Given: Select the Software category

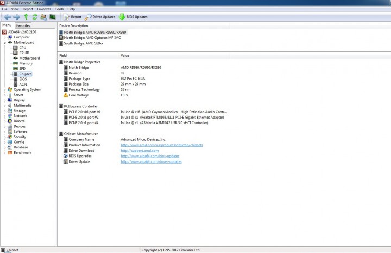Looking at the screenshot, I should (17, 132).
